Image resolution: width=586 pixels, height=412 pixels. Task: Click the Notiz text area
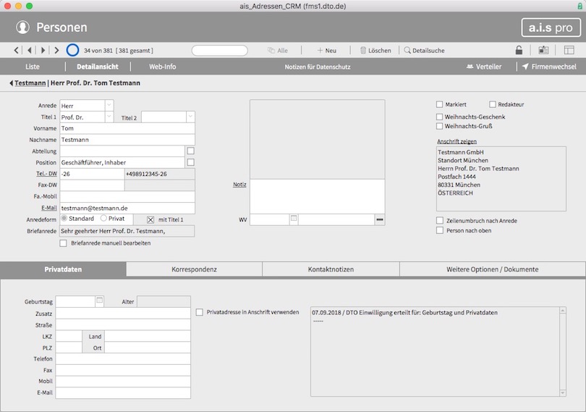point(318,196)
